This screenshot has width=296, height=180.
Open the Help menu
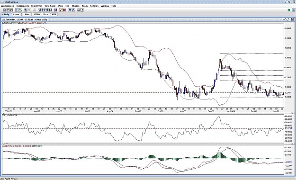(x=114, y=6)
